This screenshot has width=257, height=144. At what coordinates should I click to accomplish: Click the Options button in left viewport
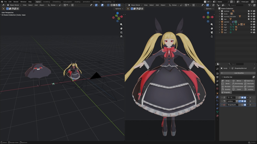pyautogui.click(x=118, y=8)
